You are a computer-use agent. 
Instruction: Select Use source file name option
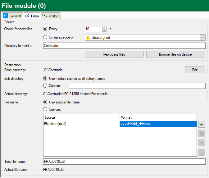pyautogui.click(x=45, y=102)
